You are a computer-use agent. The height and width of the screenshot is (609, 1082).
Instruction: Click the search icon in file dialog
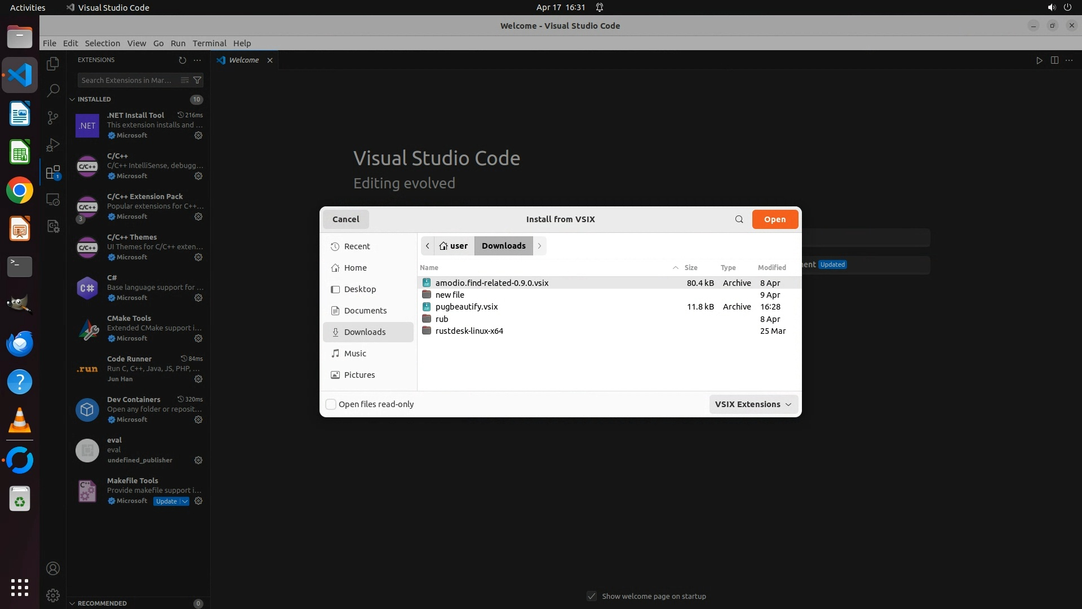coord(739,219)
